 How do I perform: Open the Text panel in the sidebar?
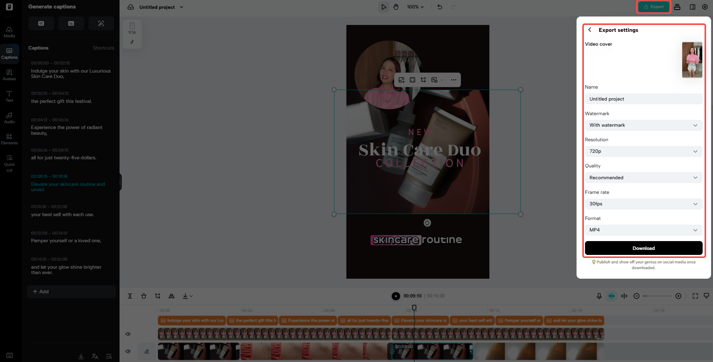click(9, 96)
